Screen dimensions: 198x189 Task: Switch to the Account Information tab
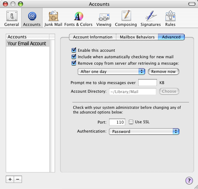[x=93, y=37]
